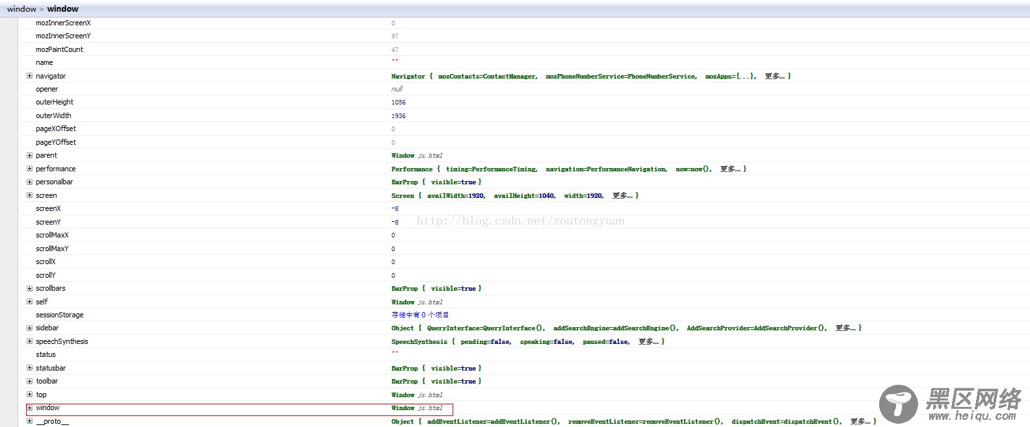Select the status property name
Image resolution: width=1030 pixels, height=427 pixels.
[x=46, y=354]
